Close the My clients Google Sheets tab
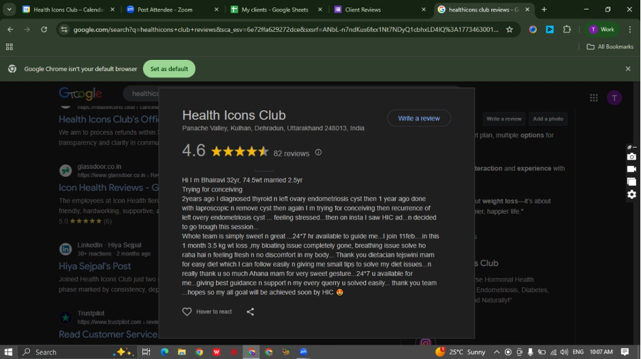 (320, 10)
